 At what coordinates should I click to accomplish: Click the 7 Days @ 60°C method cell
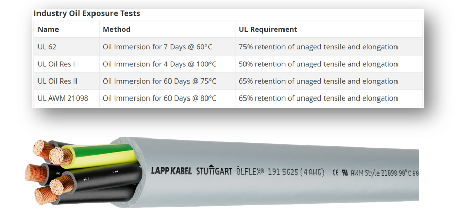[157, 47]
